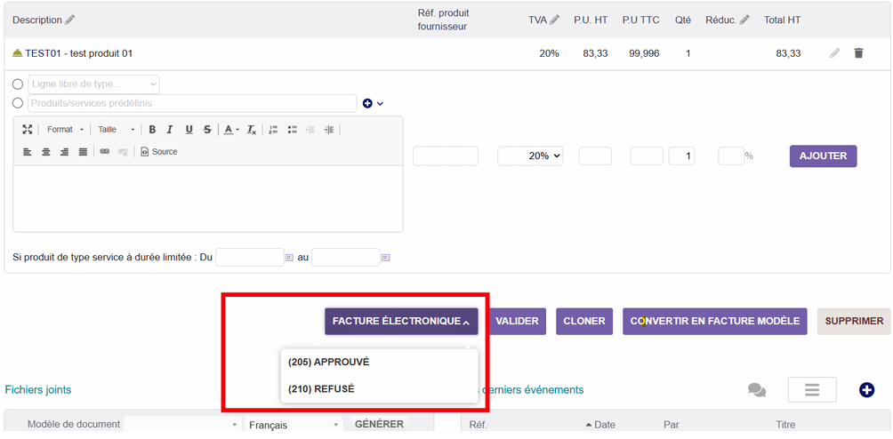Insert a bulleted list in the editor
The image size is (893, 439).
pos(292,130)
